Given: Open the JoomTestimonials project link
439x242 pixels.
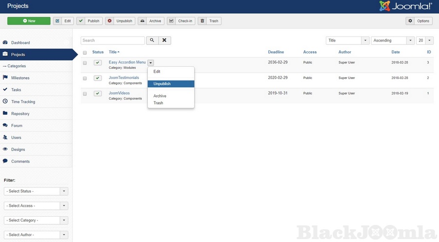Looking at the screenshot, I should (x=124, y=78).
